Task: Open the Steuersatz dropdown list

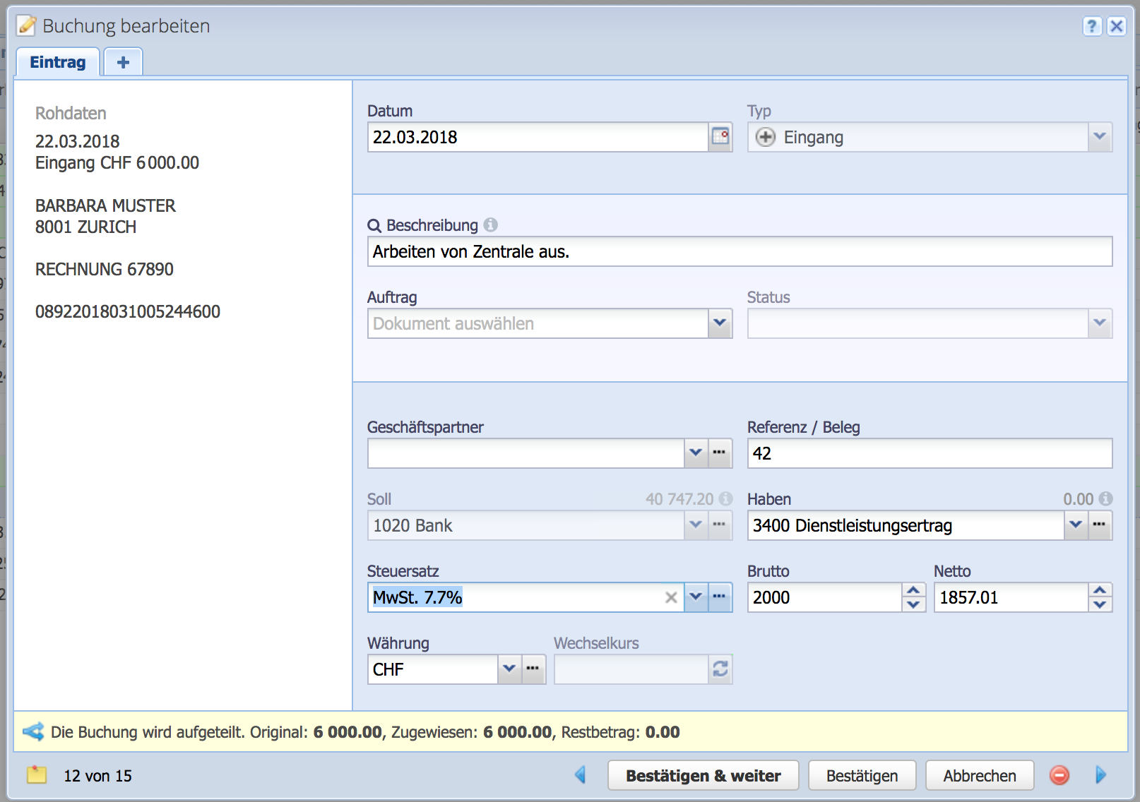Action: point(696,597)
